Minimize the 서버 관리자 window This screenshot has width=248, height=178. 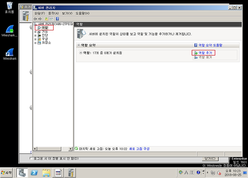click(x=230, y=8)
